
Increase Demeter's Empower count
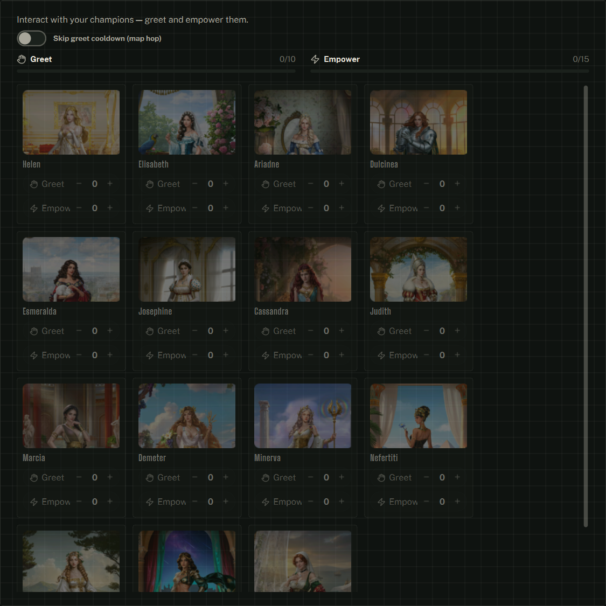[x=226, y=501]
